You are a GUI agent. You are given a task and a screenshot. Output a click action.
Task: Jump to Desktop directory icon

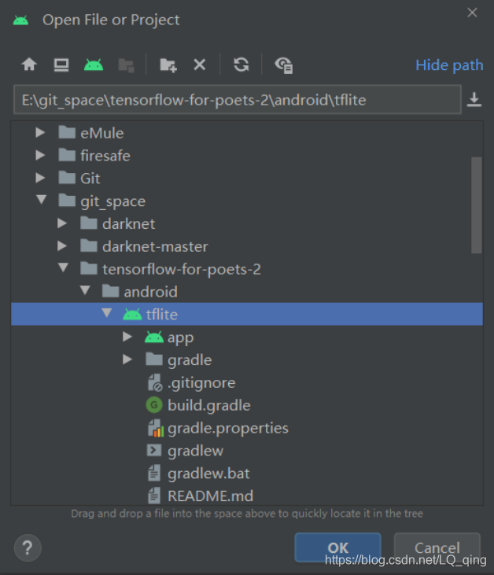click(x=61, y=65)
